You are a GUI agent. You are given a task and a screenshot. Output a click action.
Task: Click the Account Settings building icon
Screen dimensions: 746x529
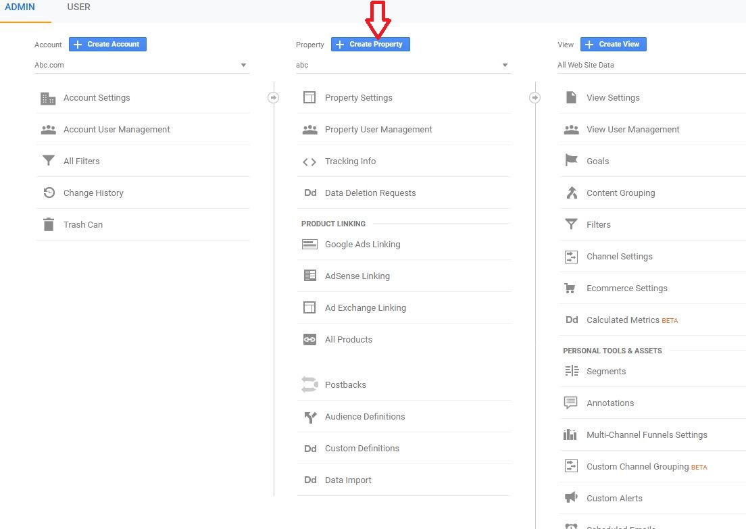[x=48, y=98]
